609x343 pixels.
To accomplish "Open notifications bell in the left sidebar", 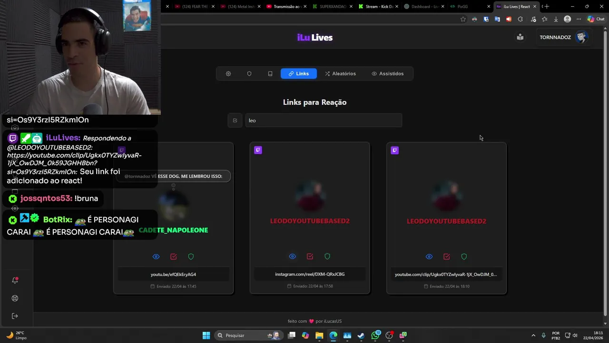I will click(x=15, y=280).
